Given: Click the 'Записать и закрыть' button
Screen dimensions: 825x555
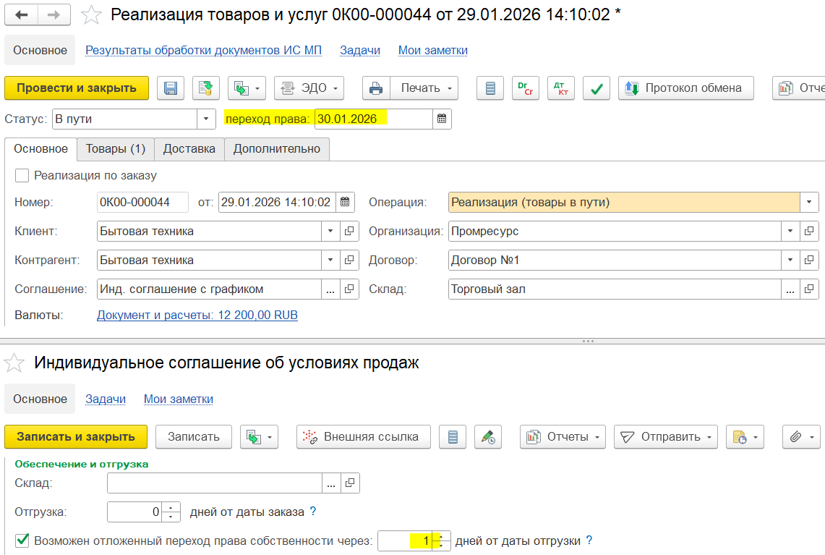Looking at the screenshot, I should tap(76, 437).
